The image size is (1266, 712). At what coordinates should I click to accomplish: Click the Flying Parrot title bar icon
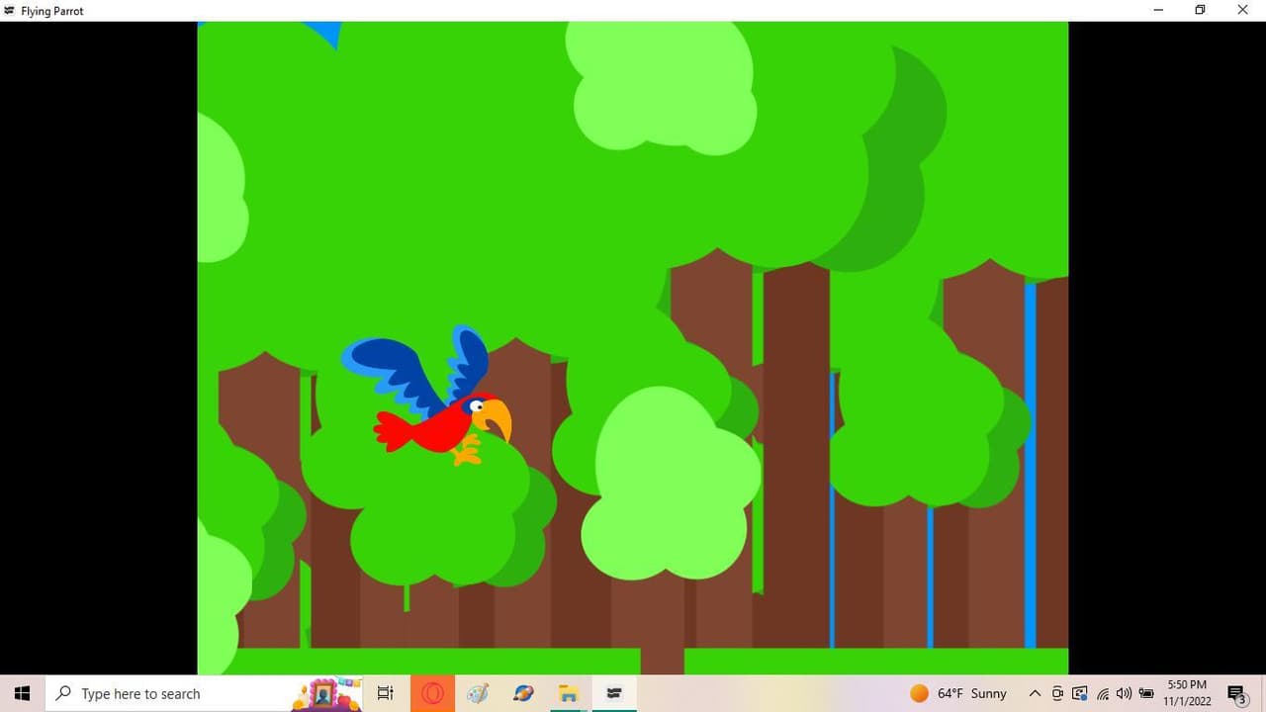[x=10, y=10]
